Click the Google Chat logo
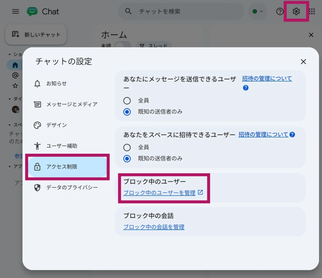The height and width of the screenshot is (278, 322). 32,12
